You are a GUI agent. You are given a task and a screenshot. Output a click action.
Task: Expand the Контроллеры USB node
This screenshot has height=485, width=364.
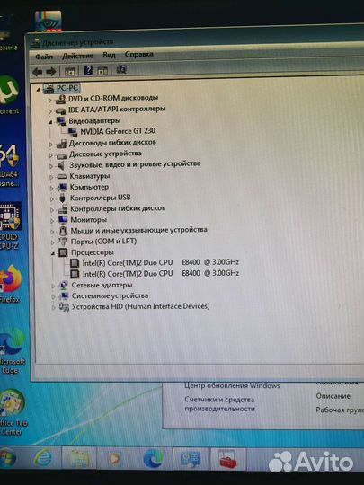coord(52,198)
